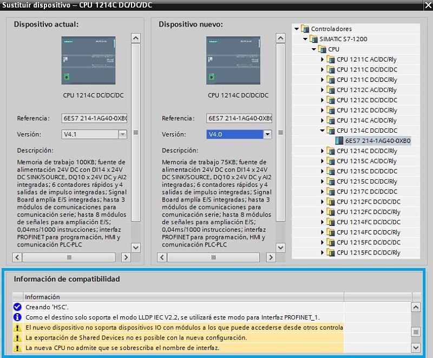The image size is (433, 358).
Task: Click the CPU 1211C DC/DC/Rly folder icon
Action: click(x=331, y=80)
